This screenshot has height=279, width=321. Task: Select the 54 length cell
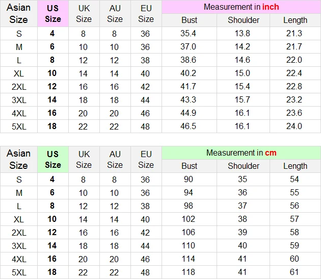point(295,180)
